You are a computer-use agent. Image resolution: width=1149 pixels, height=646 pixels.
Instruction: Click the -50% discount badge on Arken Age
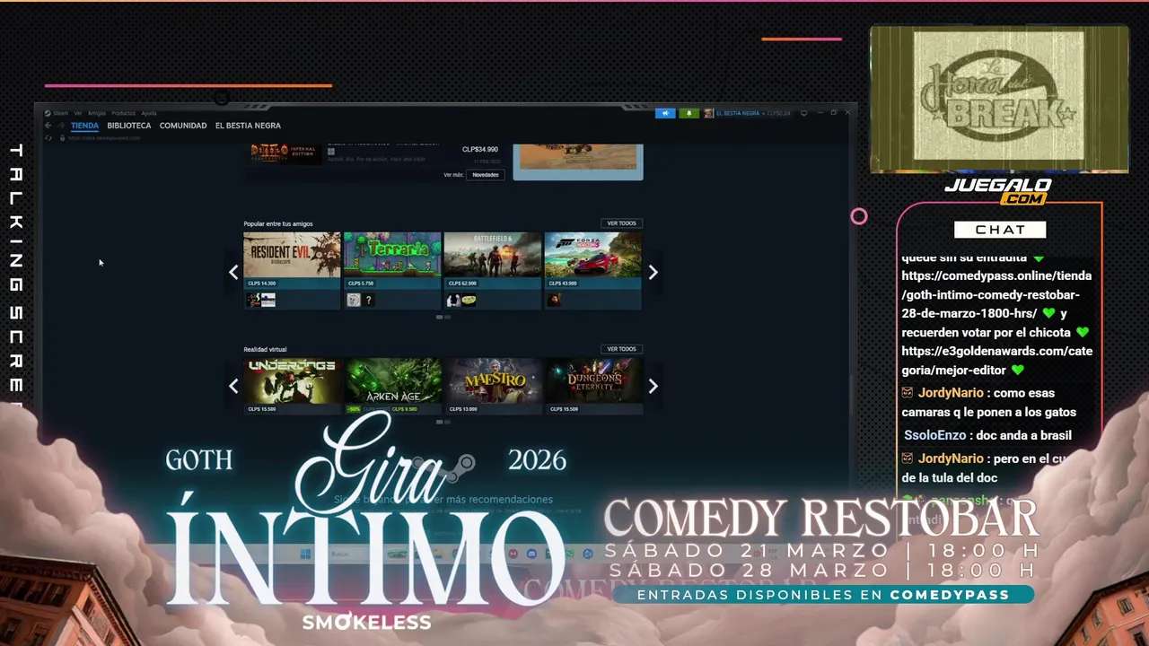coord(354,409)
